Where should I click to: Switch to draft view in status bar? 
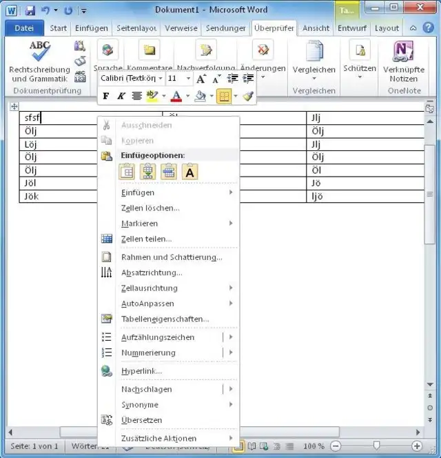pyautogui.click(x=289, y=446)
